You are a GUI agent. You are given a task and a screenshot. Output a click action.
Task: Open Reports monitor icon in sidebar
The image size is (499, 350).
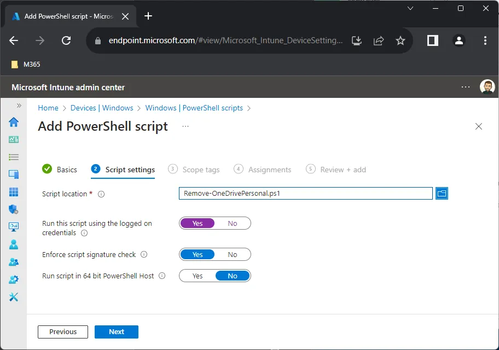click(14, 227)
